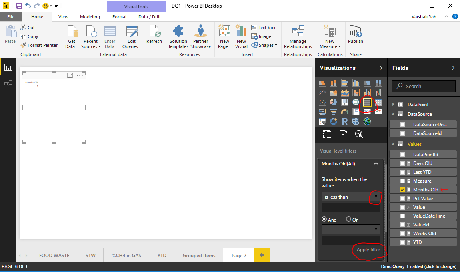The width and height of the screenshot is (460, 272).
Task: Select the clustered bar chart visualization
Action: [x=344, y=83]
